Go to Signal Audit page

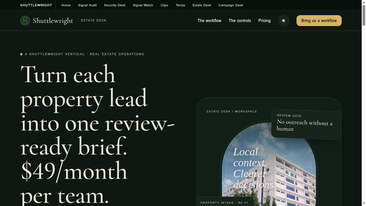[x=87, y=5]
